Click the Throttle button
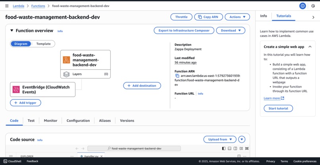 coord(181,17)
